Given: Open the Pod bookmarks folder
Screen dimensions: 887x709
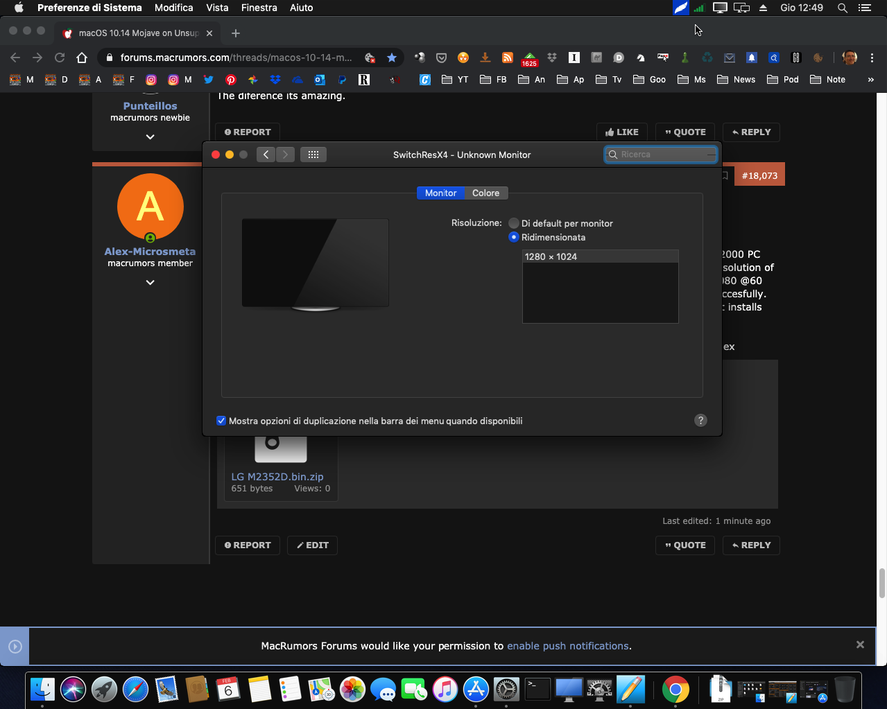Looking at the screenshot, I should click(782, 80).
